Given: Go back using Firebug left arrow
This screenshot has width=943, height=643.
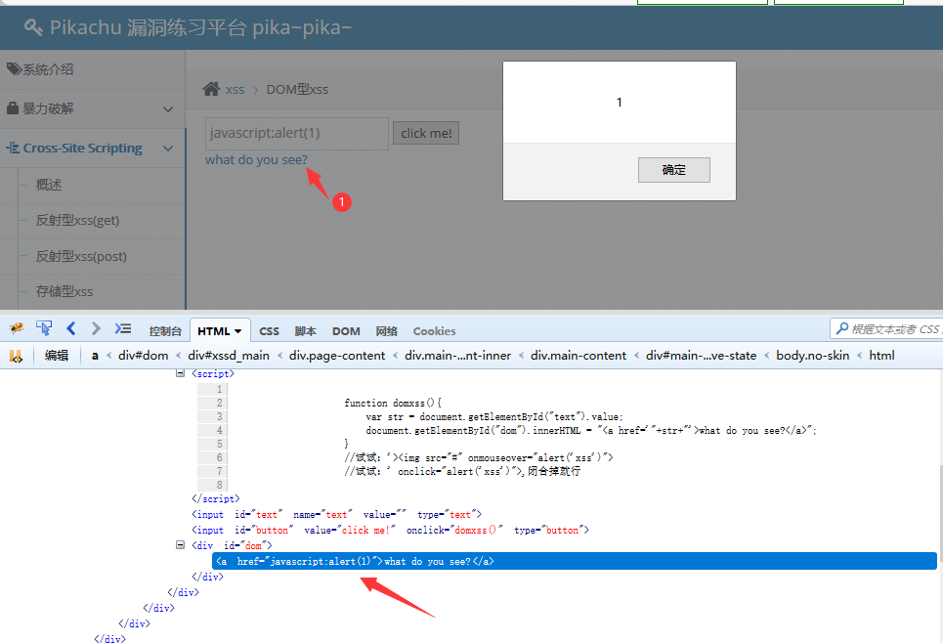Looking at the screenshot, I should coord(71,328).
